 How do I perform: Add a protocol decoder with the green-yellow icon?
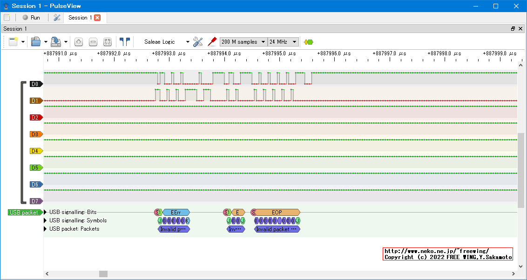308,42
